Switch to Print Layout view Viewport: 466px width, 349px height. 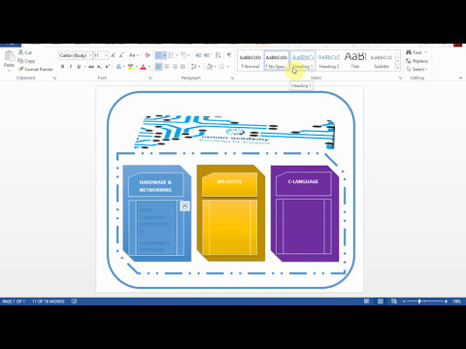coord(381,301)
